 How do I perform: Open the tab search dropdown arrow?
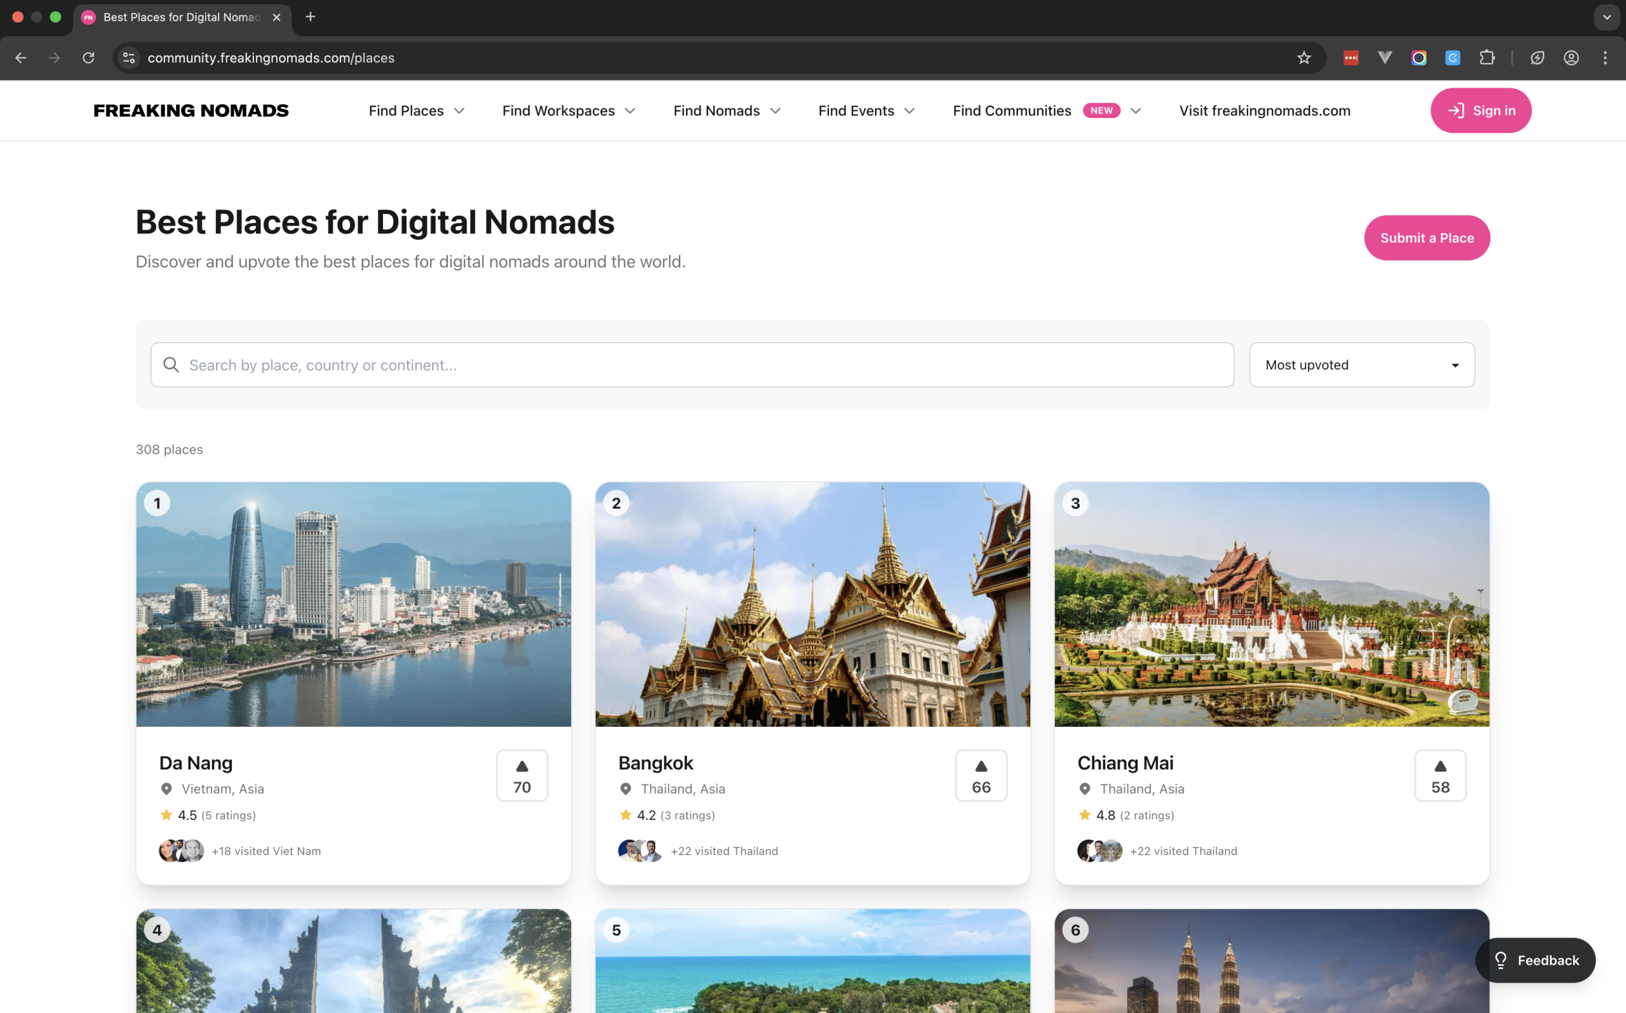[x=1606, y=17]
